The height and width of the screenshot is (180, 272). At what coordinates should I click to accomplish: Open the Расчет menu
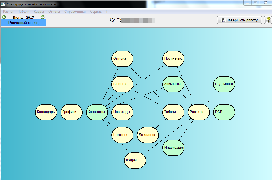click(8, 12)
